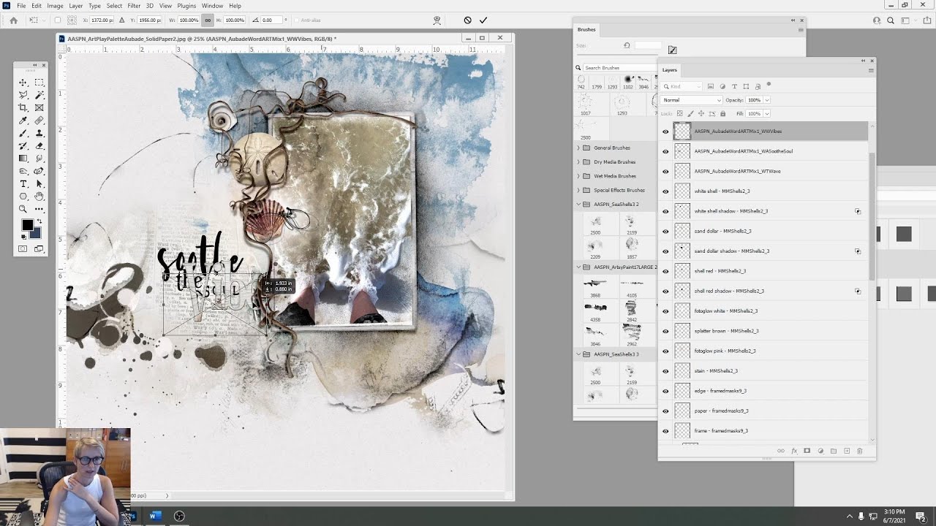Switch to the Brushes panel tab

click(586, 30)
